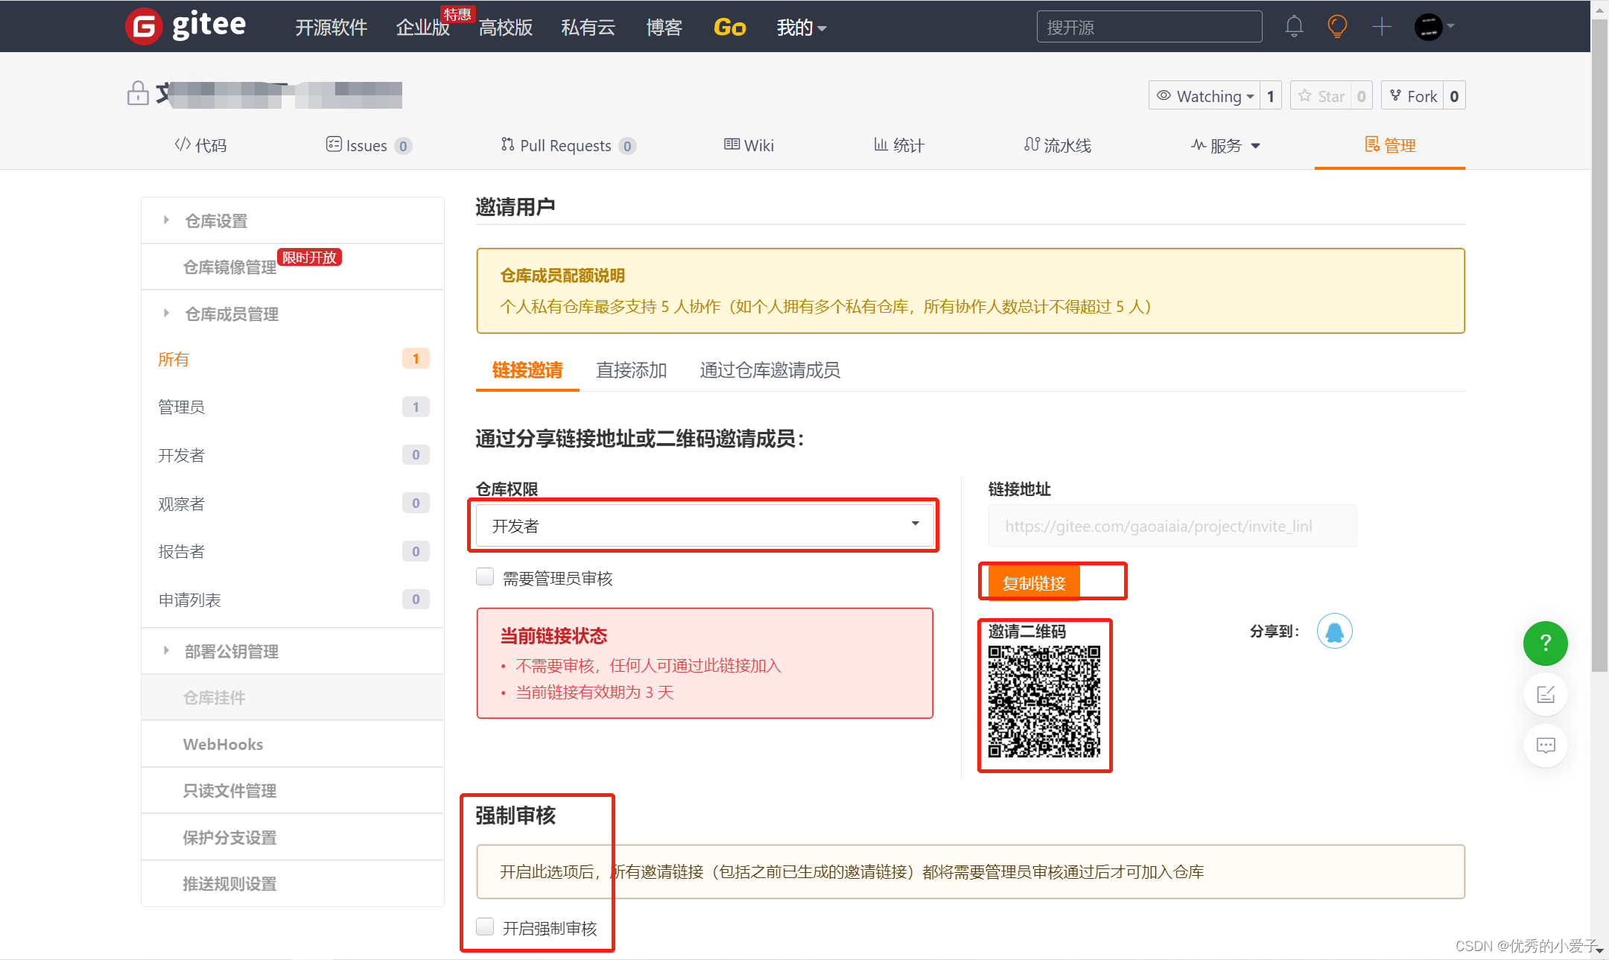1609x960 pixels.
Task: Select 开发者 members filter in sidebar
Action: click(293, 455)
